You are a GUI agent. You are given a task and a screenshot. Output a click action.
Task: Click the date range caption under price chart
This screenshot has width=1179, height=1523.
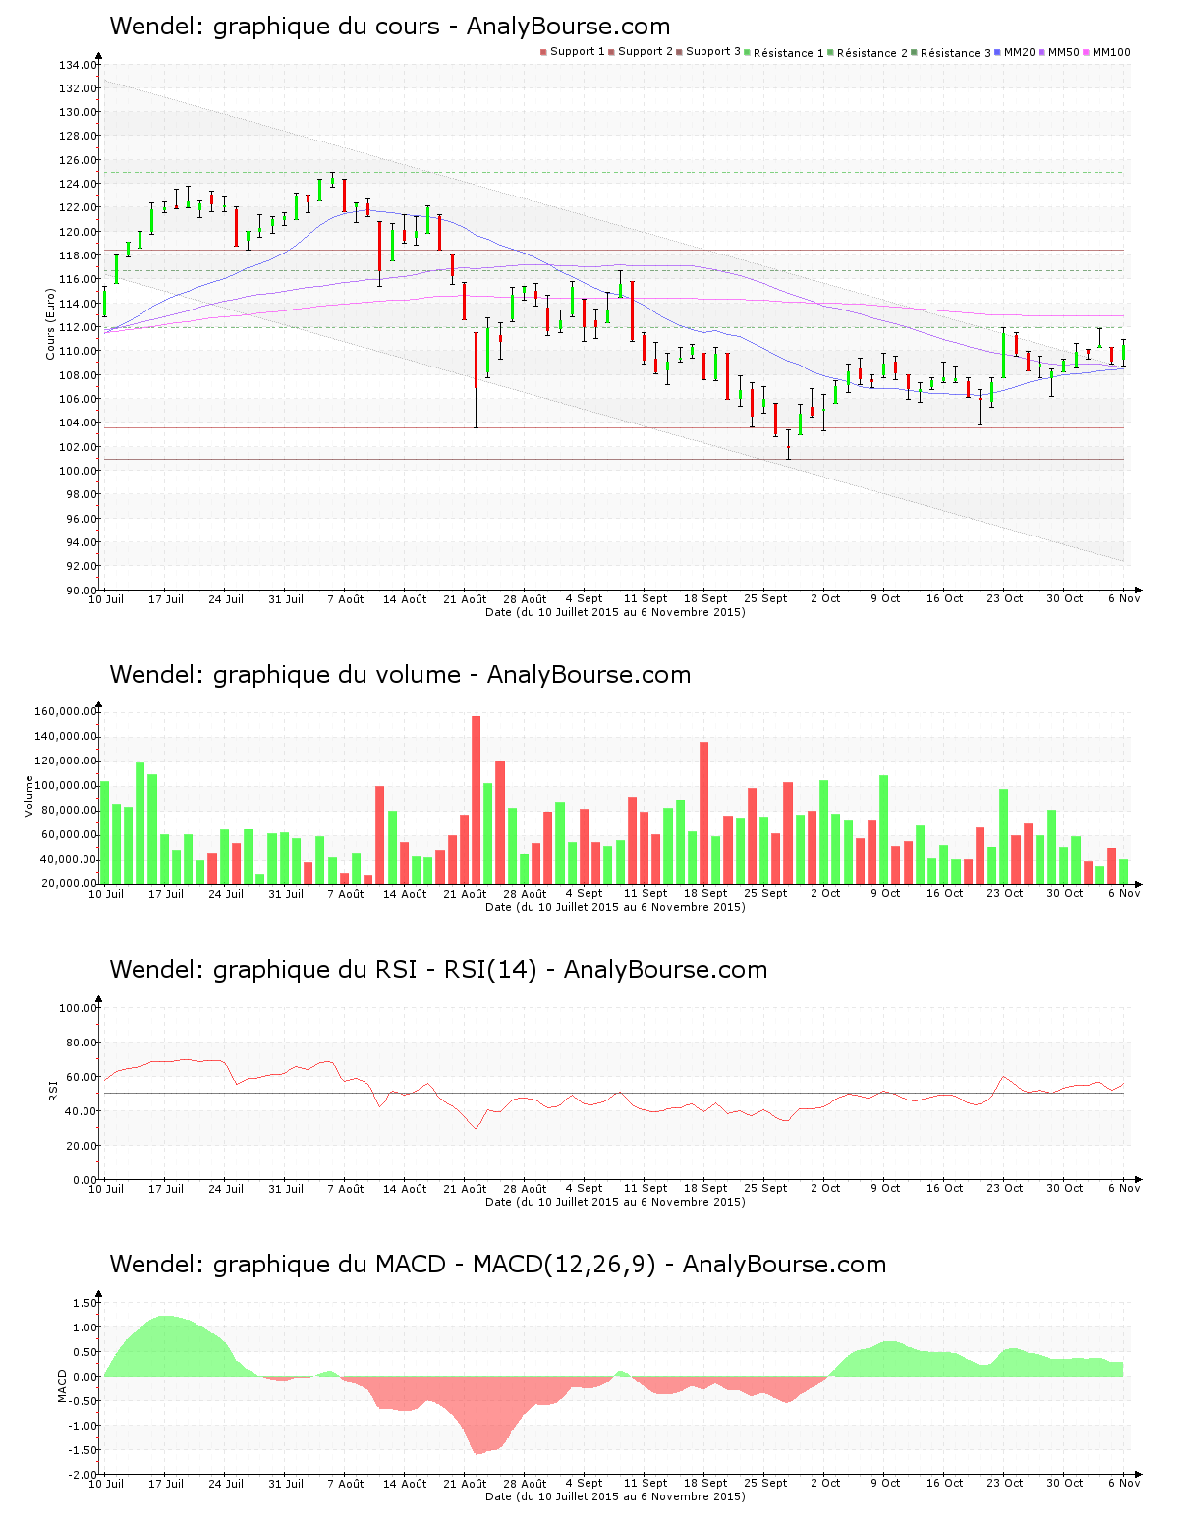615,612
